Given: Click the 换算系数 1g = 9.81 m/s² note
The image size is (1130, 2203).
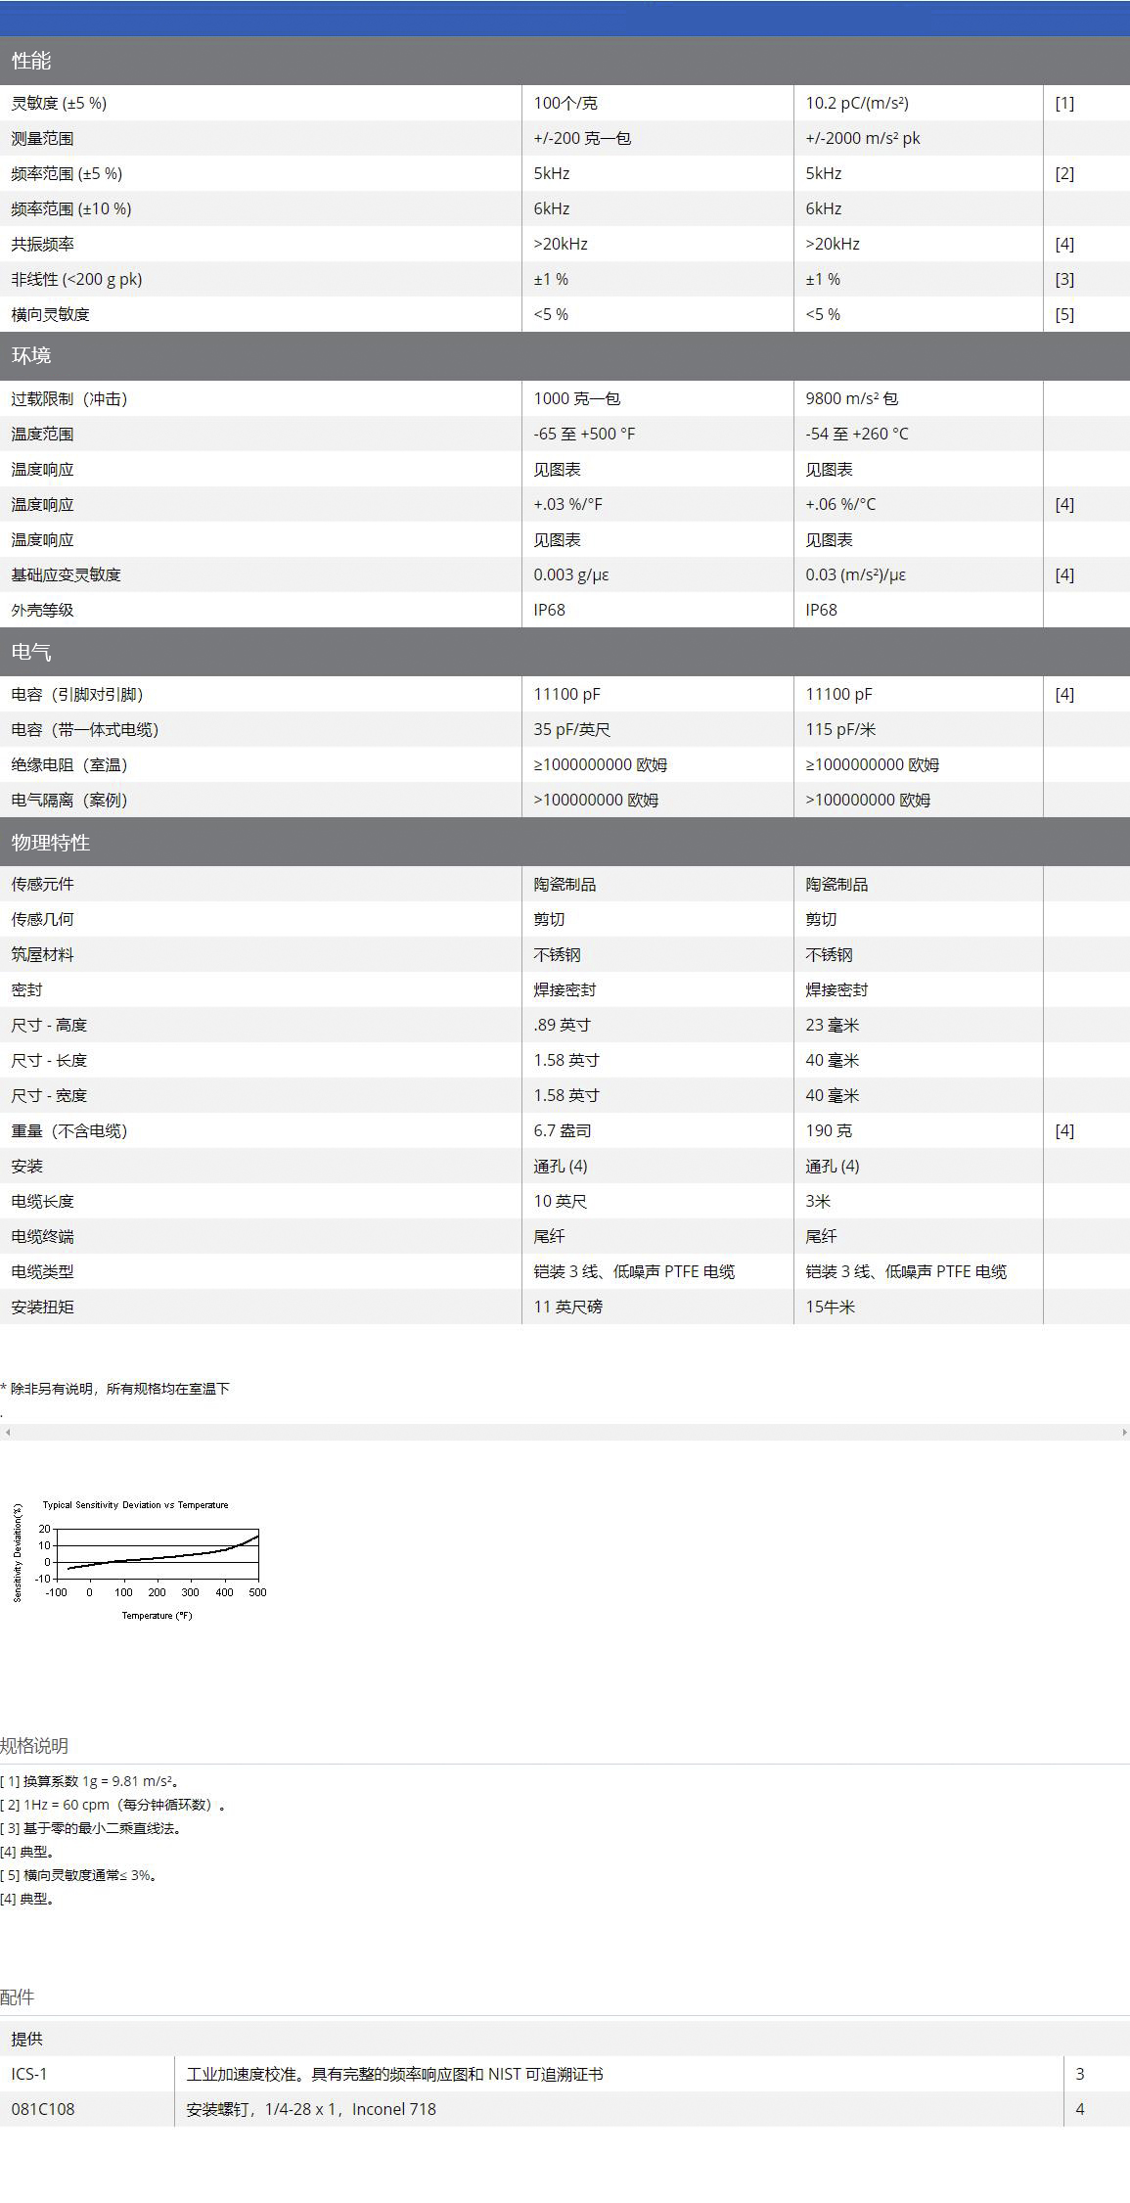Looking at the screenshot, I should pos(90,1781).
